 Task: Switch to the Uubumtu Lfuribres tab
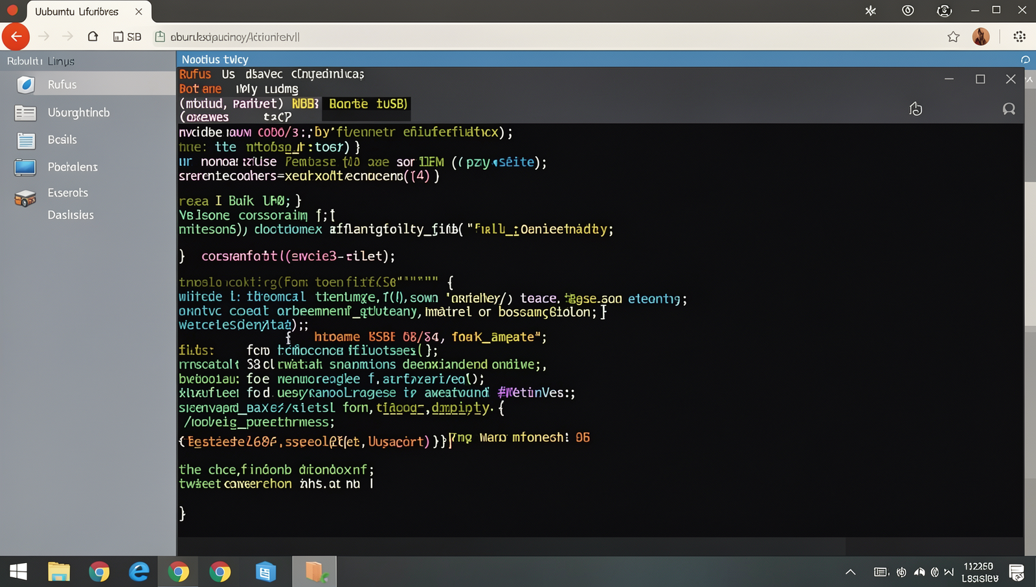(89, 12)
